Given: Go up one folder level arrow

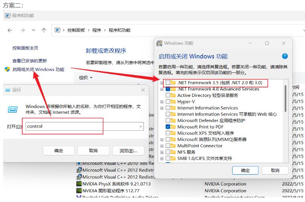Looking at the screenshot, I should point(44,30).
